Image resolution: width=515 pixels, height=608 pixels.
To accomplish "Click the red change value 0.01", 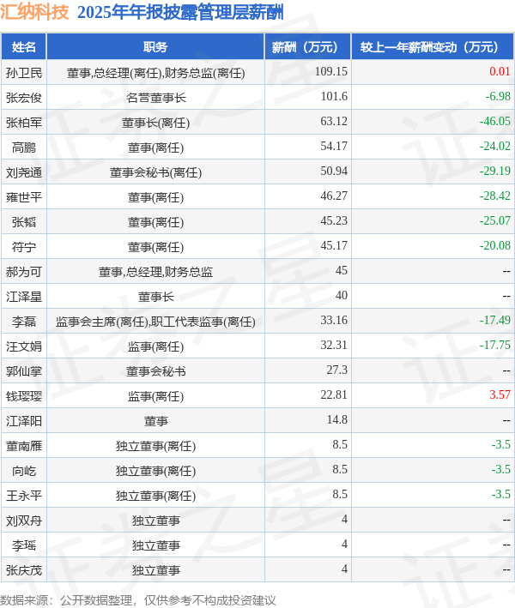I will [500, 72].
